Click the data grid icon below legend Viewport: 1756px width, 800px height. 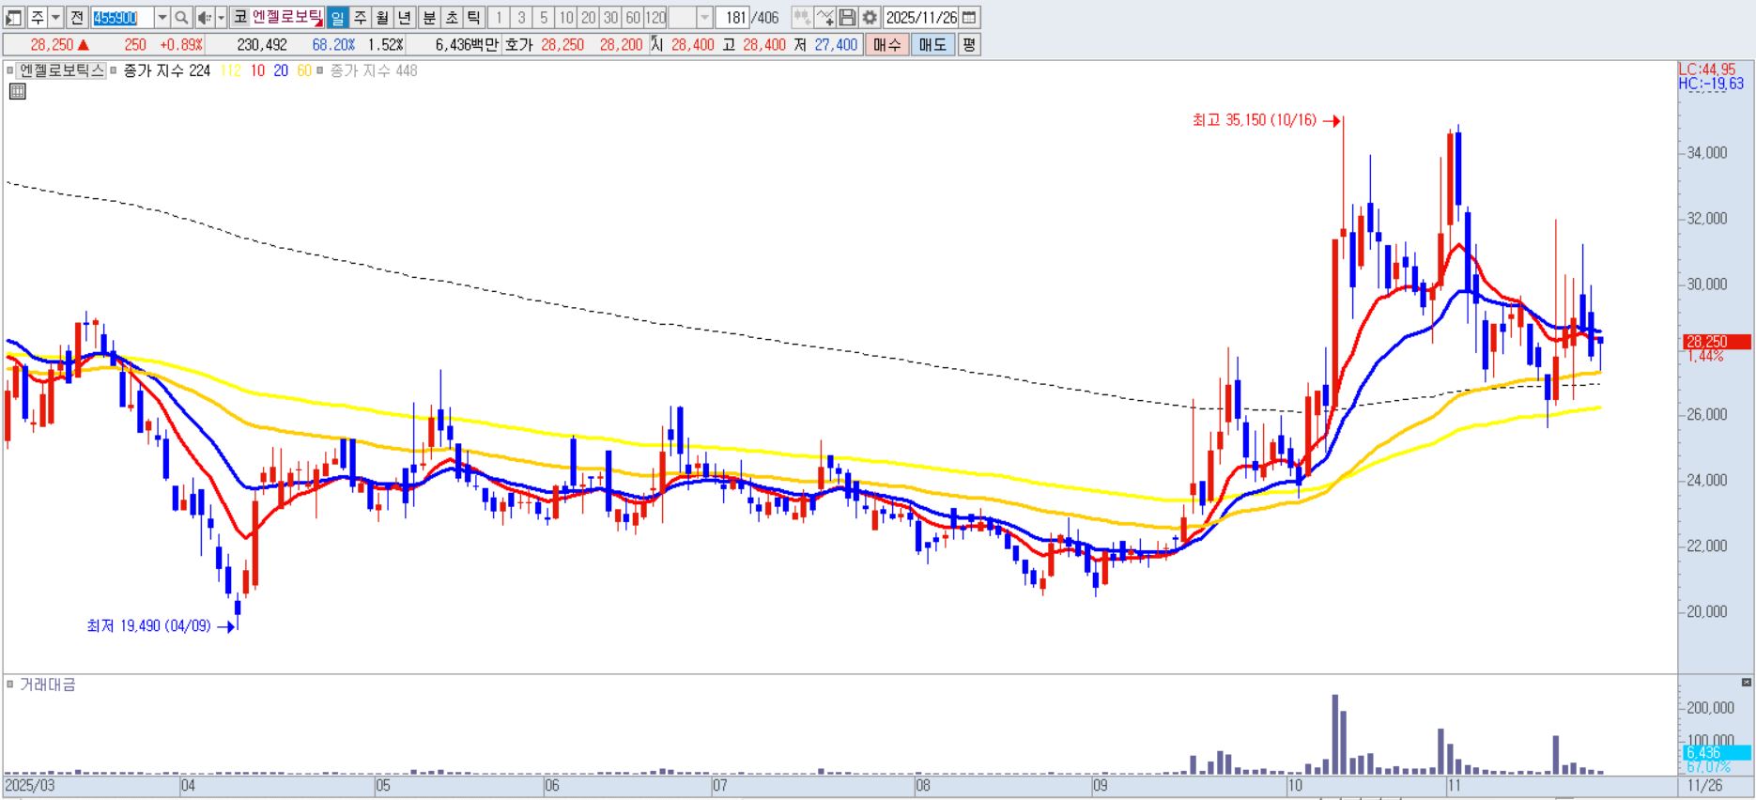[x=17, y=91]
